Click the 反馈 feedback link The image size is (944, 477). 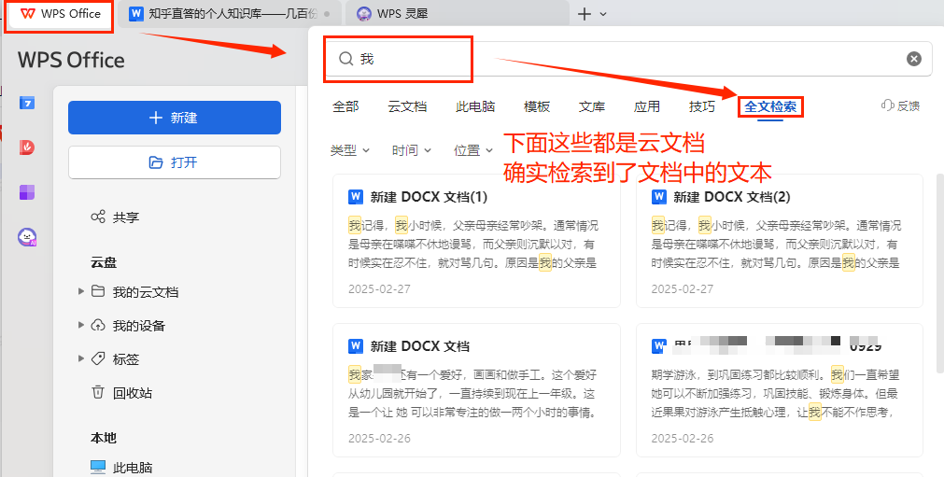coord(901,105)
